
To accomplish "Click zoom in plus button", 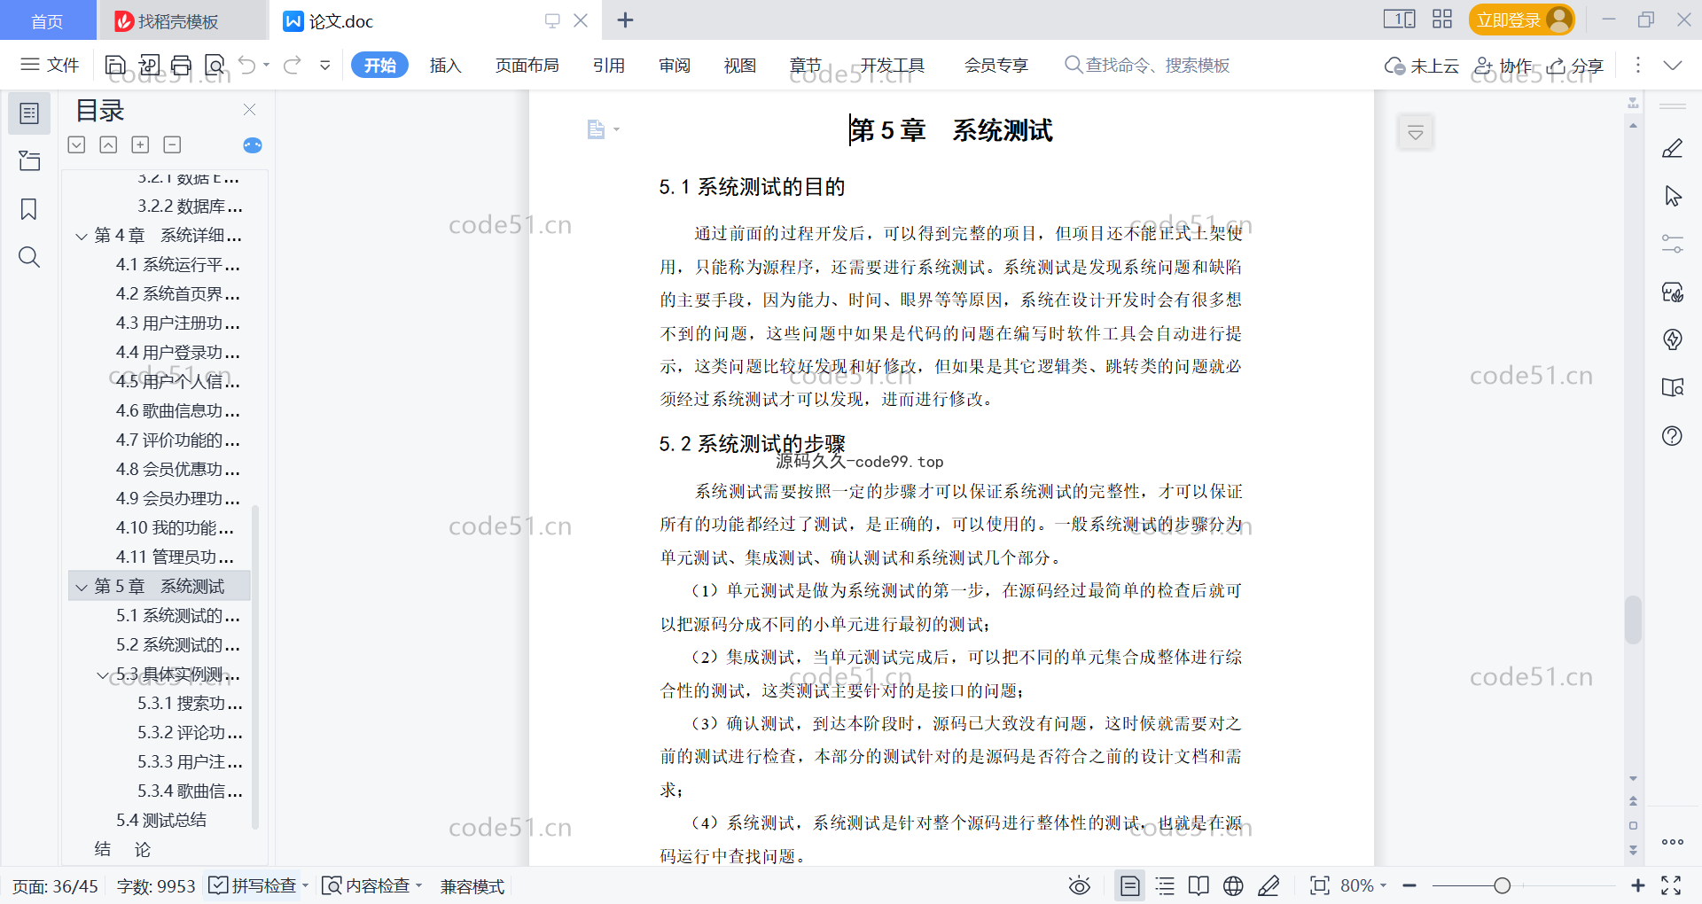I will [x=1638, y=885].
